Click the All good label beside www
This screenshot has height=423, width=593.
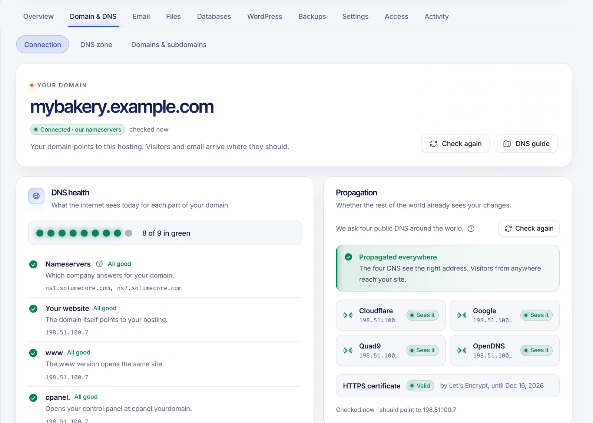pyautogui.click(x=79, y=352)
